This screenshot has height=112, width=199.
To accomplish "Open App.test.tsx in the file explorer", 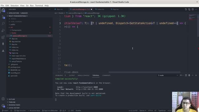I will (x=16, y=41).
